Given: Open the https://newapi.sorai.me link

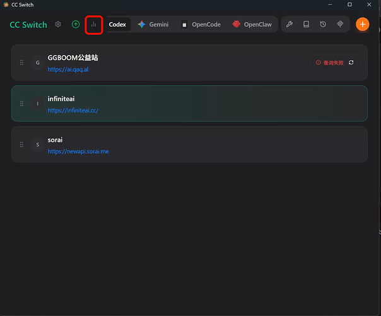Looking at the screenshot, I should click(78, 152).
